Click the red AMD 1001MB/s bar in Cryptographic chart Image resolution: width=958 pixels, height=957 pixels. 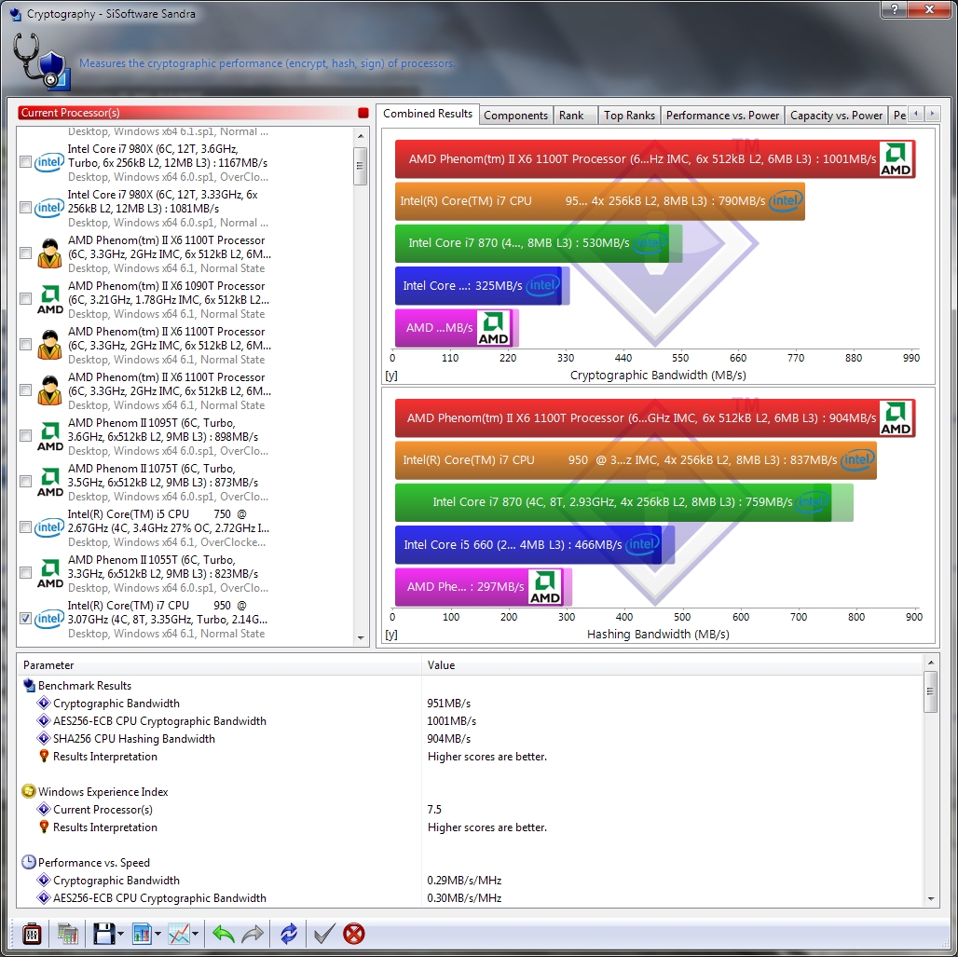[x=655, y=159]
